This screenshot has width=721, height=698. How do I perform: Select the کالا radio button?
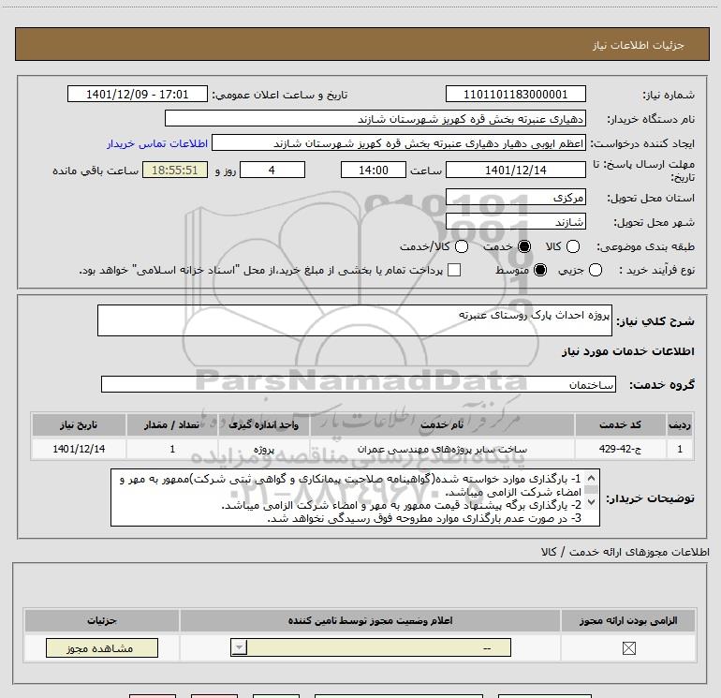tap(573, 246)
